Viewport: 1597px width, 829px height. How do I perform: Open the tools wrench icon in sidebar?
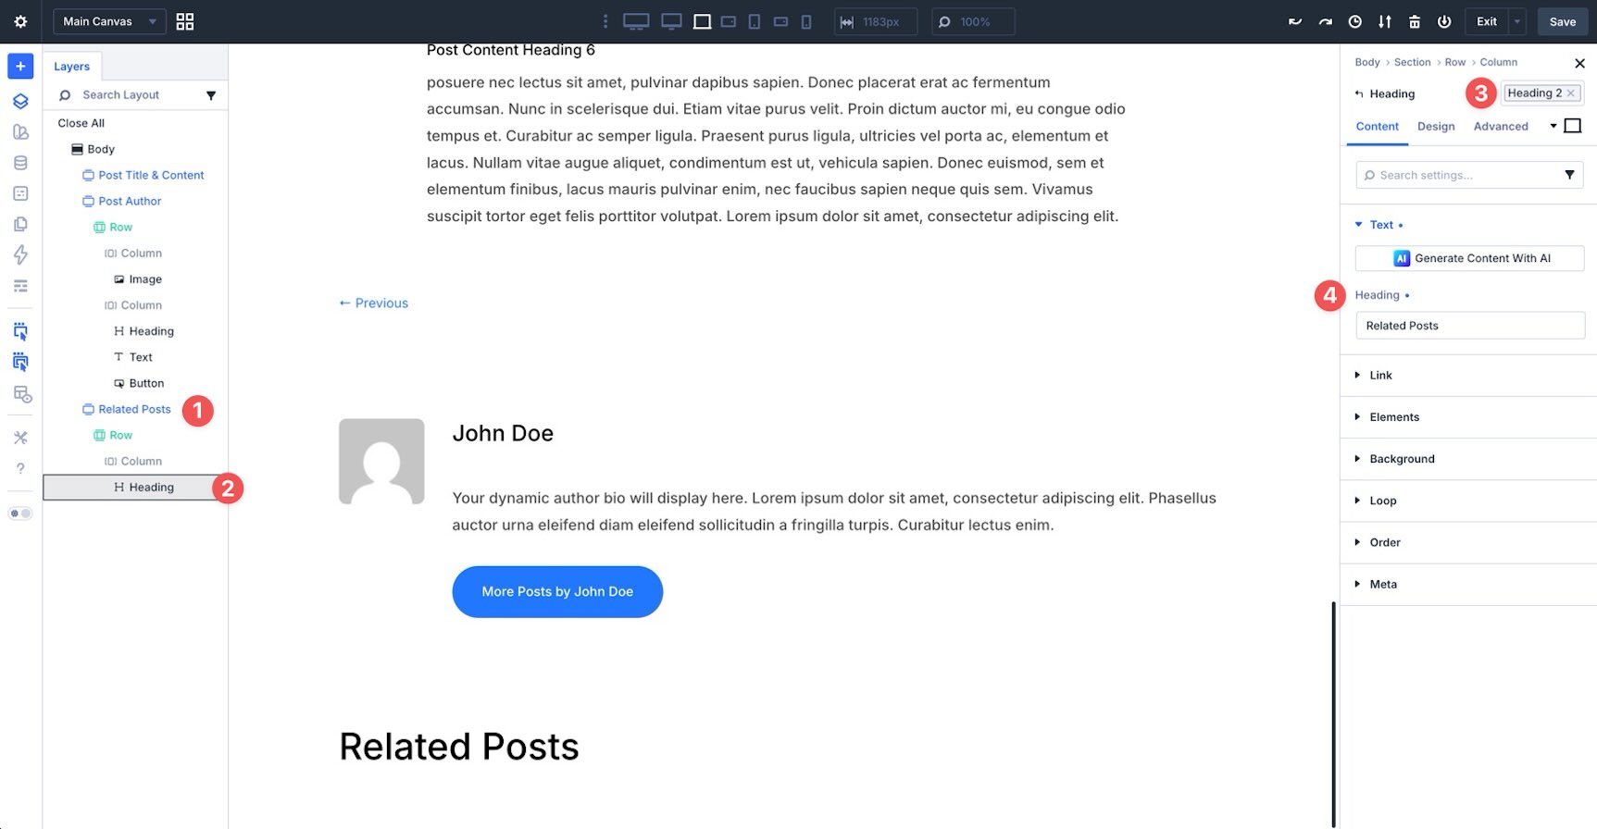point(20,438)
